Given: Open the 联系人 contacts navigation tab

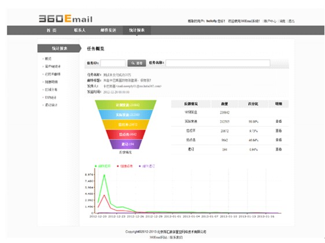Looking at the screenshot, I should click(80, 30).
